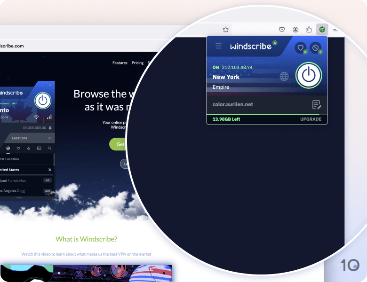Click the 13.98GB Left data indicator
This screenshot has width=367, height=282.
[x=226, y=119]
